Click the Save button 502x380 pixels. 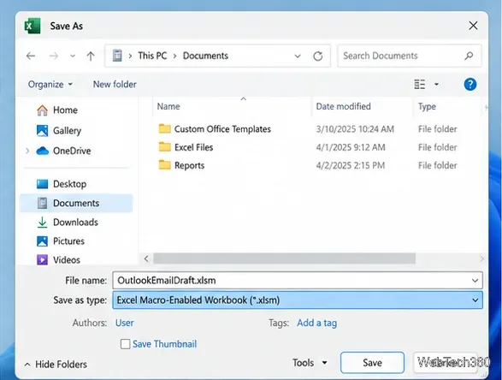tap(372, 363)
